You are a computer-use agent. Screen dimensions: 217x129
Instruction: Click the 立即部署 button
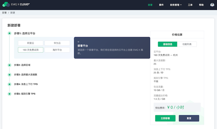pos(165,118)
